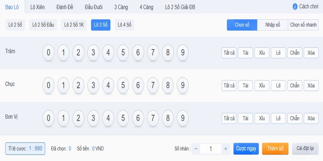The width and height of the screenshot is (323, 161).
Task: Switch to the Lô Xiên tab
Action: tap(38, 7)
